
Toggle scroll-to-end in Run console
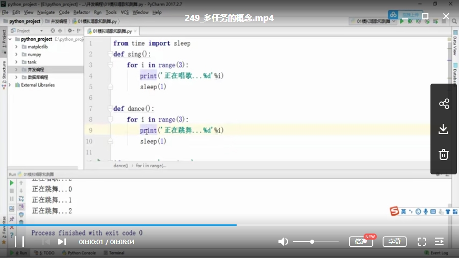[21, 207]
